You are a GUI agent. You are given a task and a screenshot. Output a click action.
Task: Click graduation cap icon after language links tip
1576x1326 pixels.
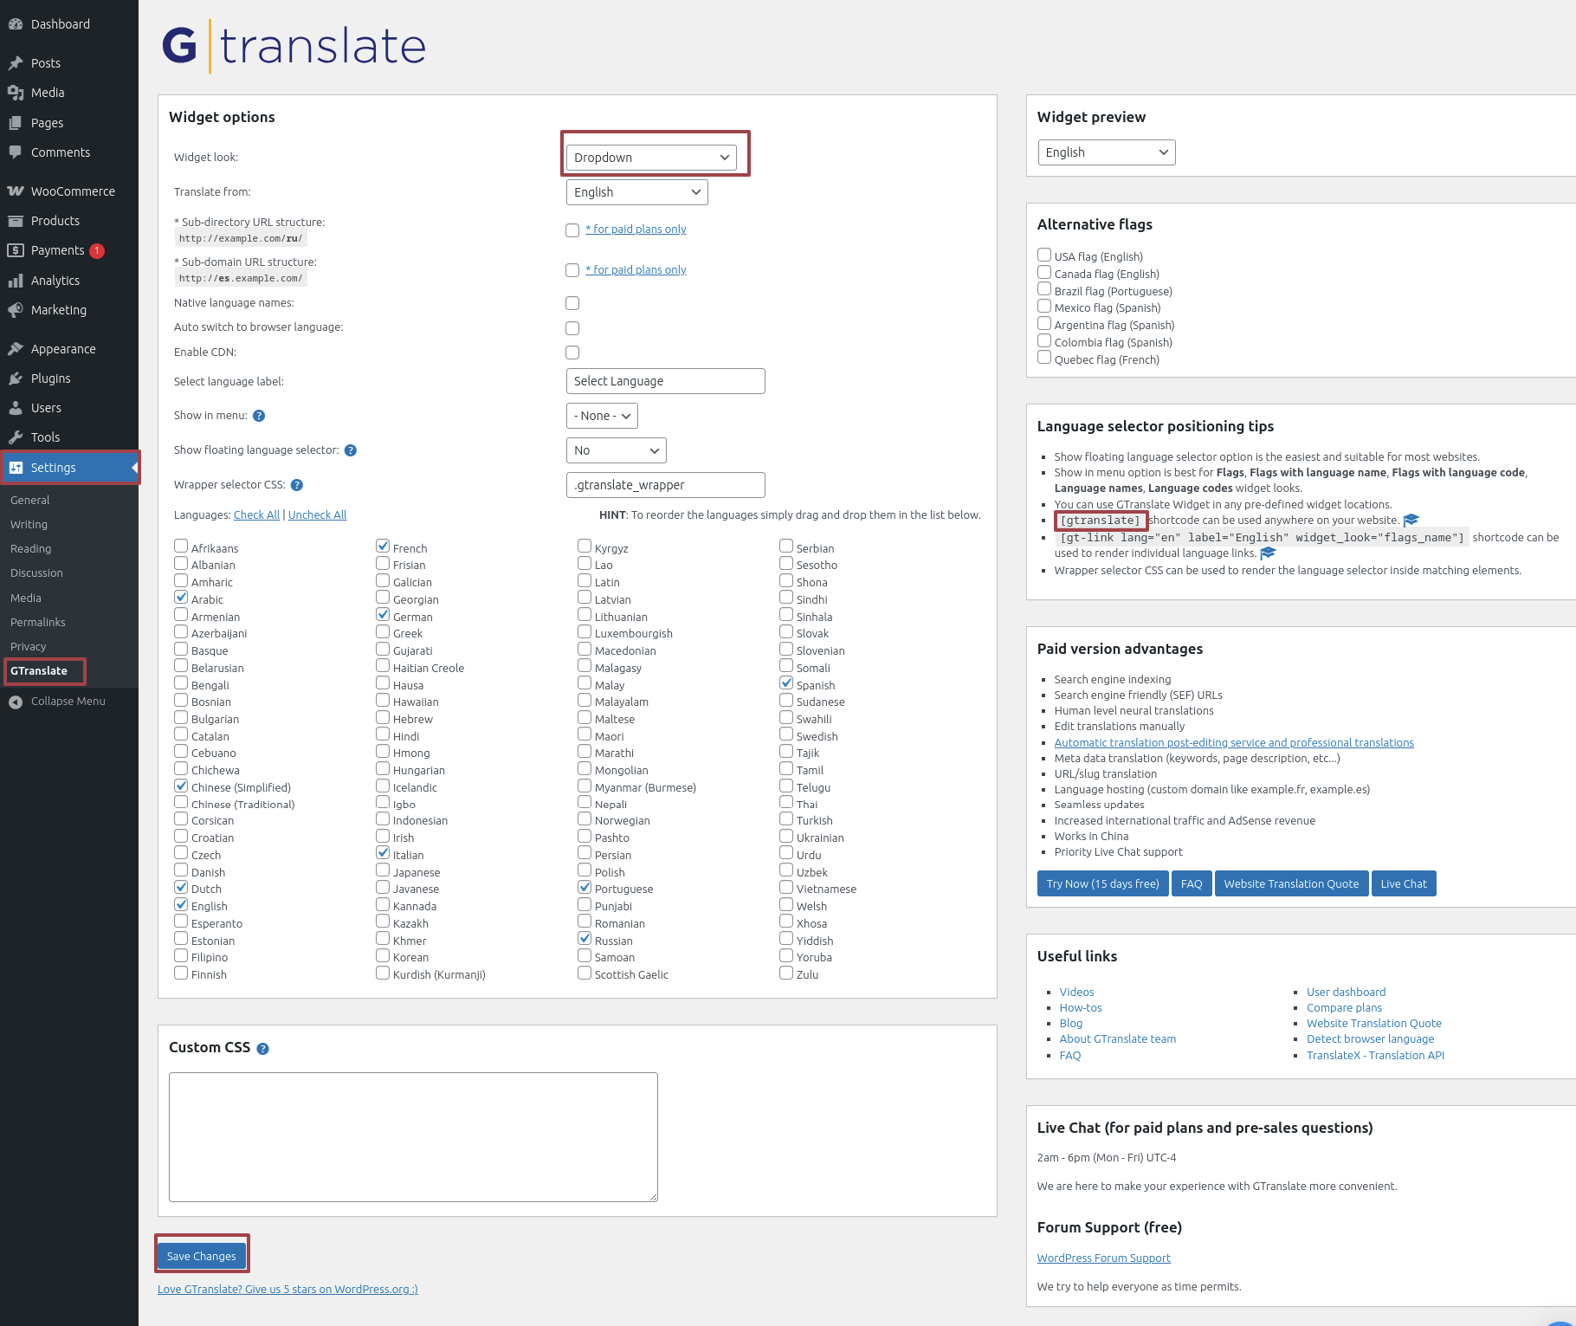tap(1269, 553)
